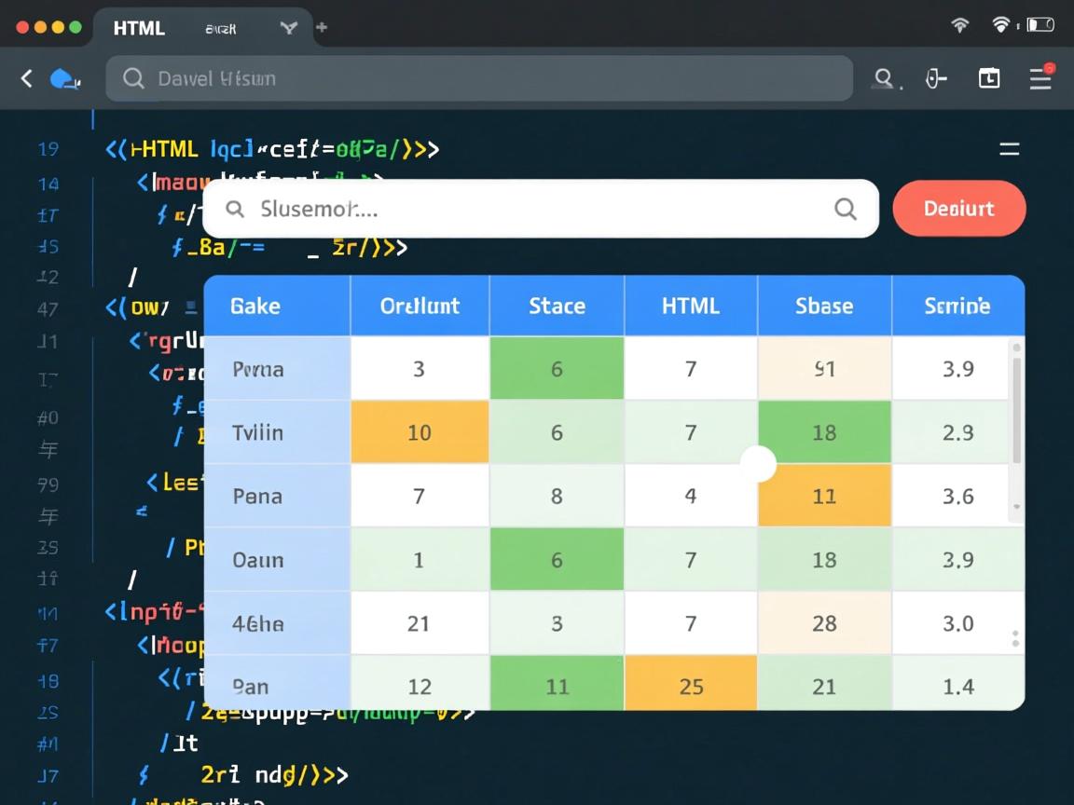Screen dimensions: 1074x805
Task: Click the new tab plus icon
Action: tap(322, 28)
